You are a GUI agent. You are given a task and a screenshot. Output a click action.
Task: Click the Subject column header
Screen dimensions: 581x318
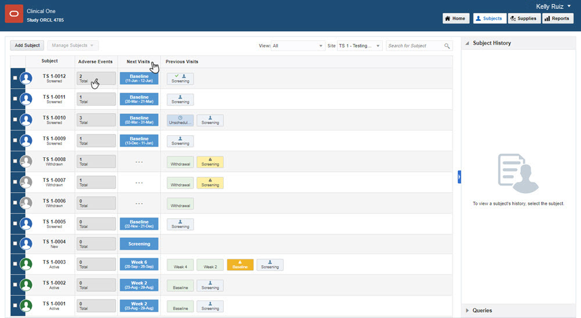tap(49, 61)
